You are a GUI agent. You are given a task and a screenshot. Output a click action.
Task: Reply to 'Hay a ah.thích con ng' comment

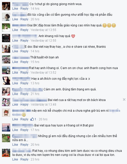tap(24, 83)
